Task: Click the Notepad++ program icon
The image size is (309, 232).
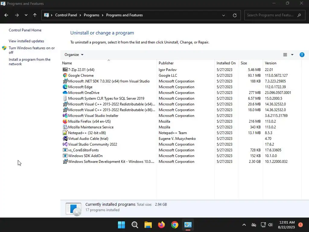Action: point(65,133)
